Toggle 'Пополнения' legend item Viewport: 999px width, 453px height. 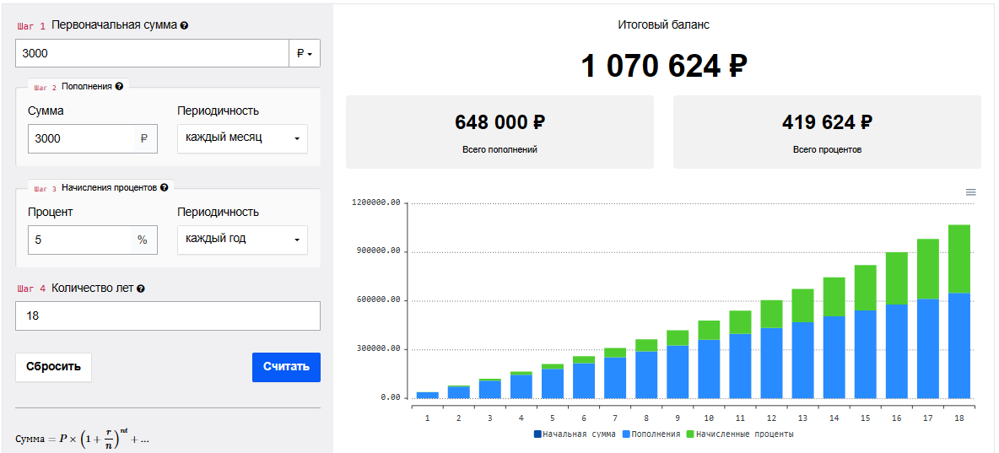pyautogui.click(x=650, y=434)
